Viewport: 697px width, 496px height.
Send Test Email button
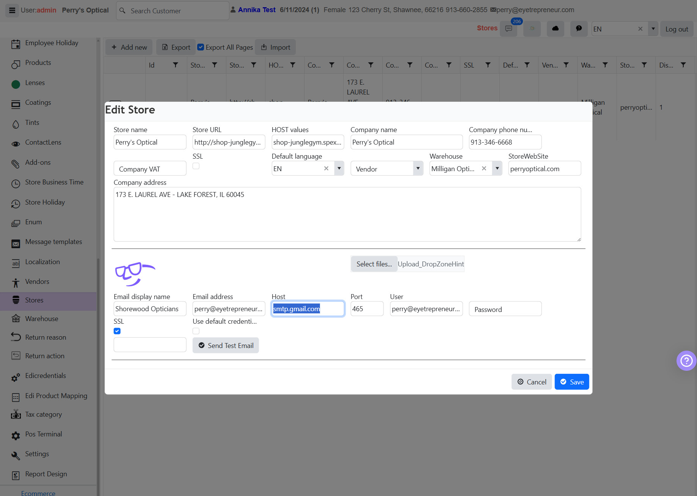click(x=226, y=345)
